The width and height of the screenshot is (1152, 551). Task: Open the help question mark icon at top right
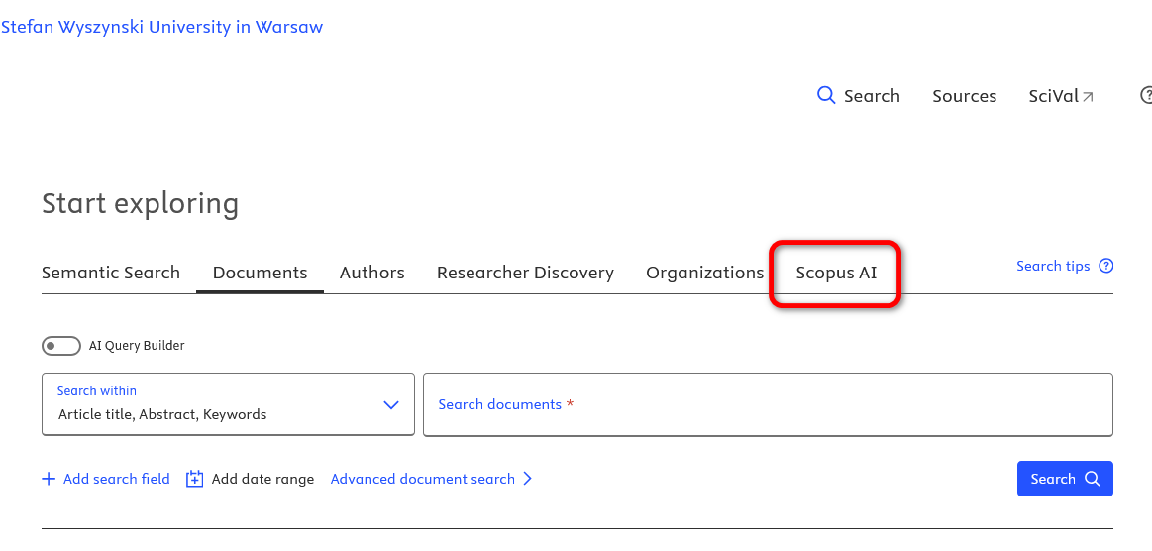1145,95
